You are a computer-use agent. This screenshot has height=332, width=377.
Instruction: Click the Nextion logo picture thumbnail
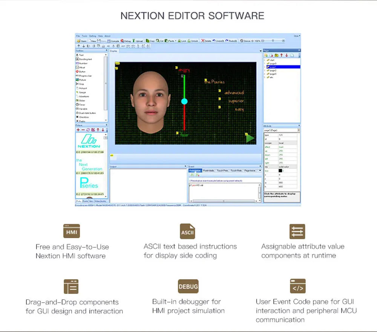tap(89, 141)
